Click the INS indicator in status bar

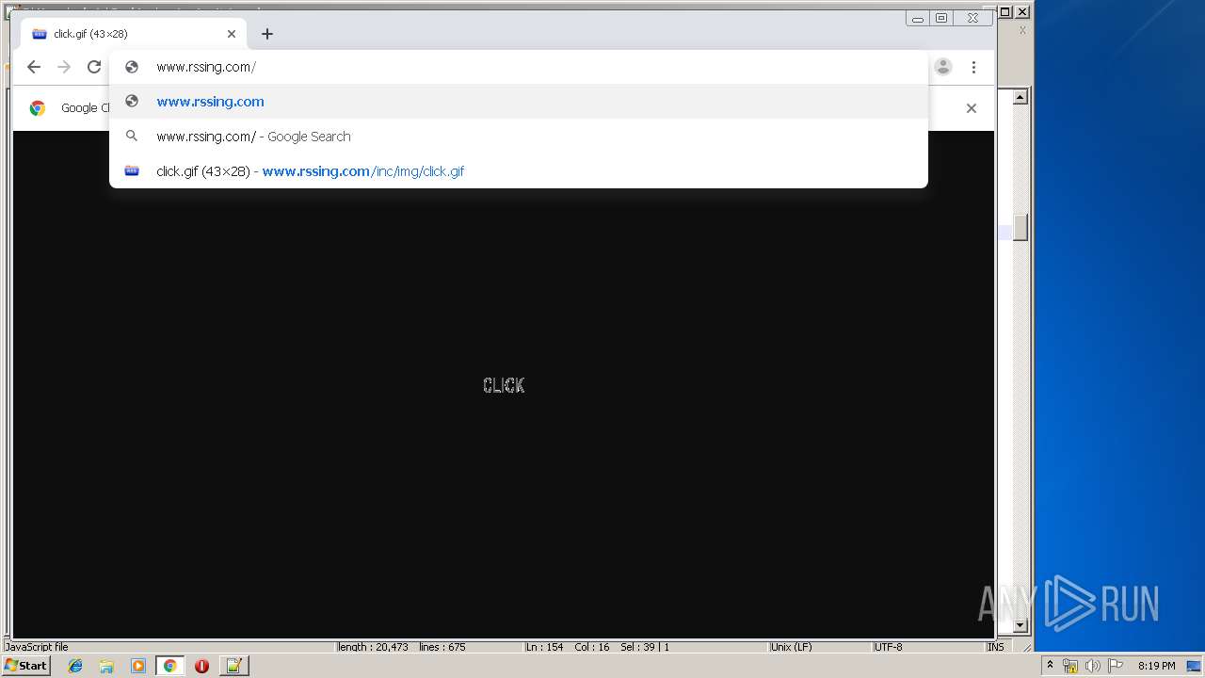coord(995,647)
